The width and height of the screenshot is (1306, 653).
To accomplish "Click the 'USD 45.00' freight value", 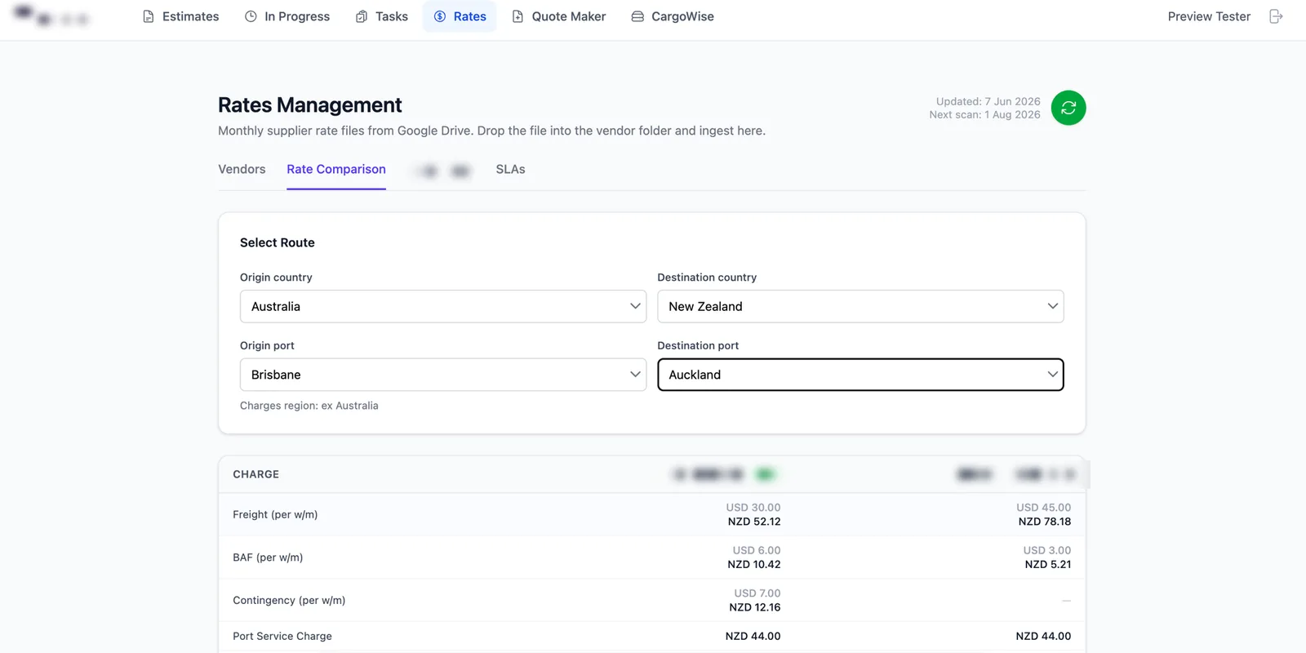I will 1044,508.
